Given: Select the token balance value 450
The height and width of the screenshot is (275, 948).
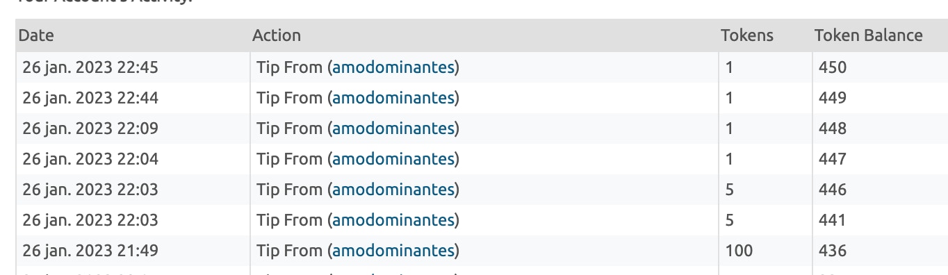Looking at the screenshot, I should click(x=833, y=67).
